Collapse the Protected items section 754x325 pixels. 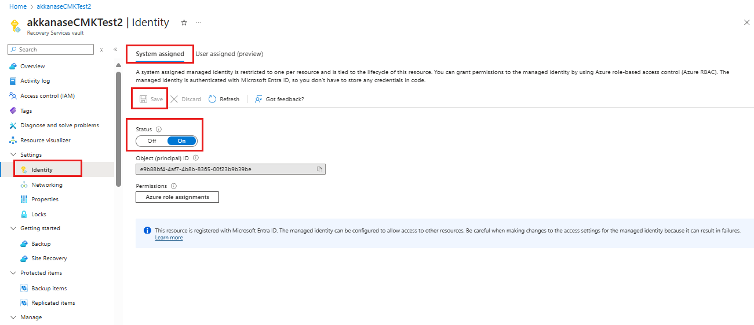point(13,273)
